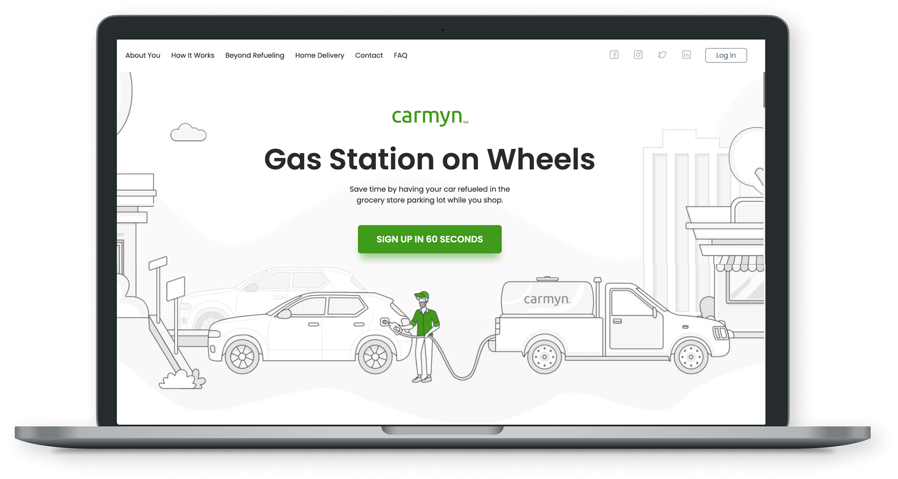Image resolution: width=898 pixels, height=479 pixels.
Task: Open the FAQ navigation item
Action: [x=400, y=55]
